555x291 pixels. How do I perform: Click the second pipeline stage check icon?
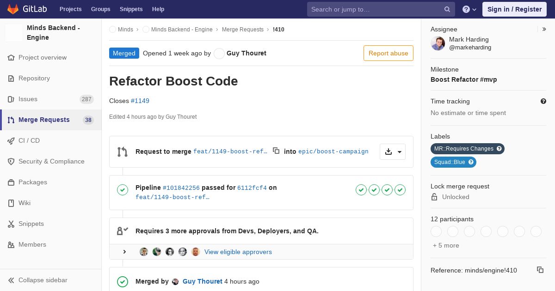point(374,190)
